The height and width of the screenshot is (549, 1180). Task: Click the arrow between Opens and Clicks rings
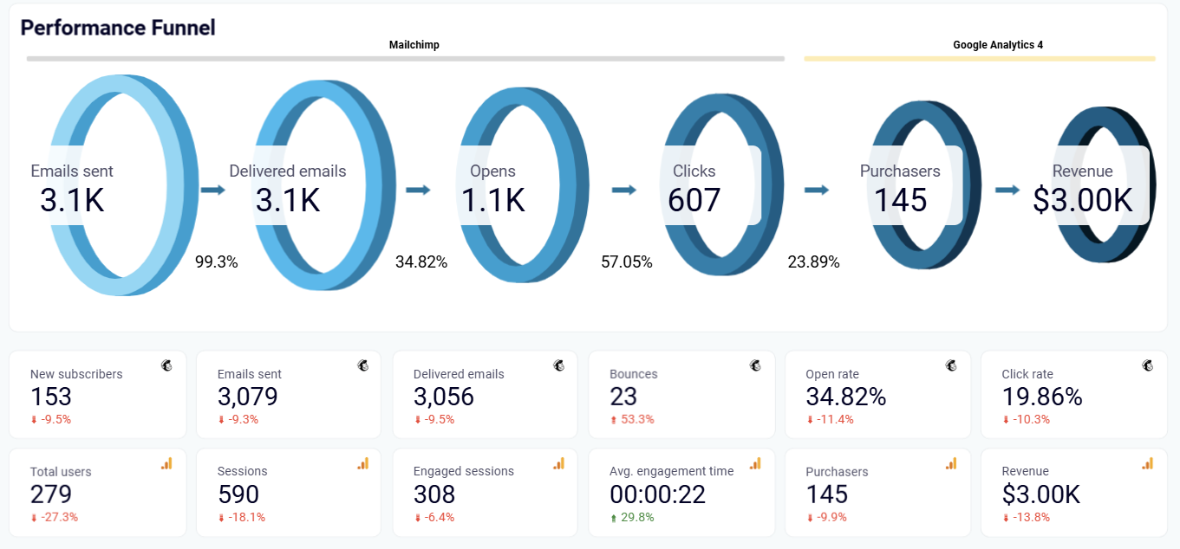point(624,190)
